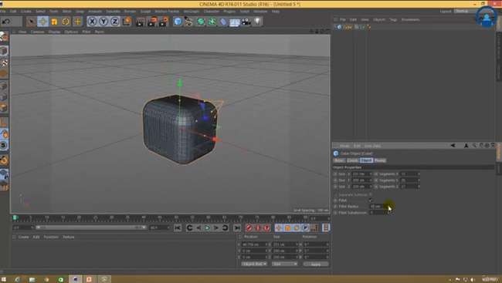The image size is (502, 283).
Task: Activate the Move tool
Action: (x=42, y=22)
